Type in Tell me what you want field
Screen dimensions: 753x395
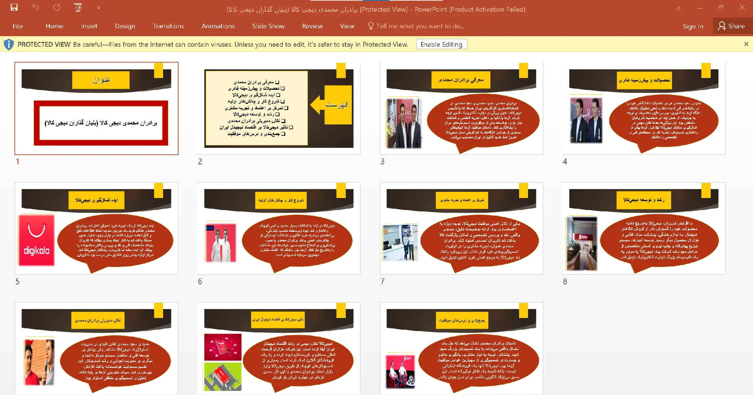tap(420, 26)
